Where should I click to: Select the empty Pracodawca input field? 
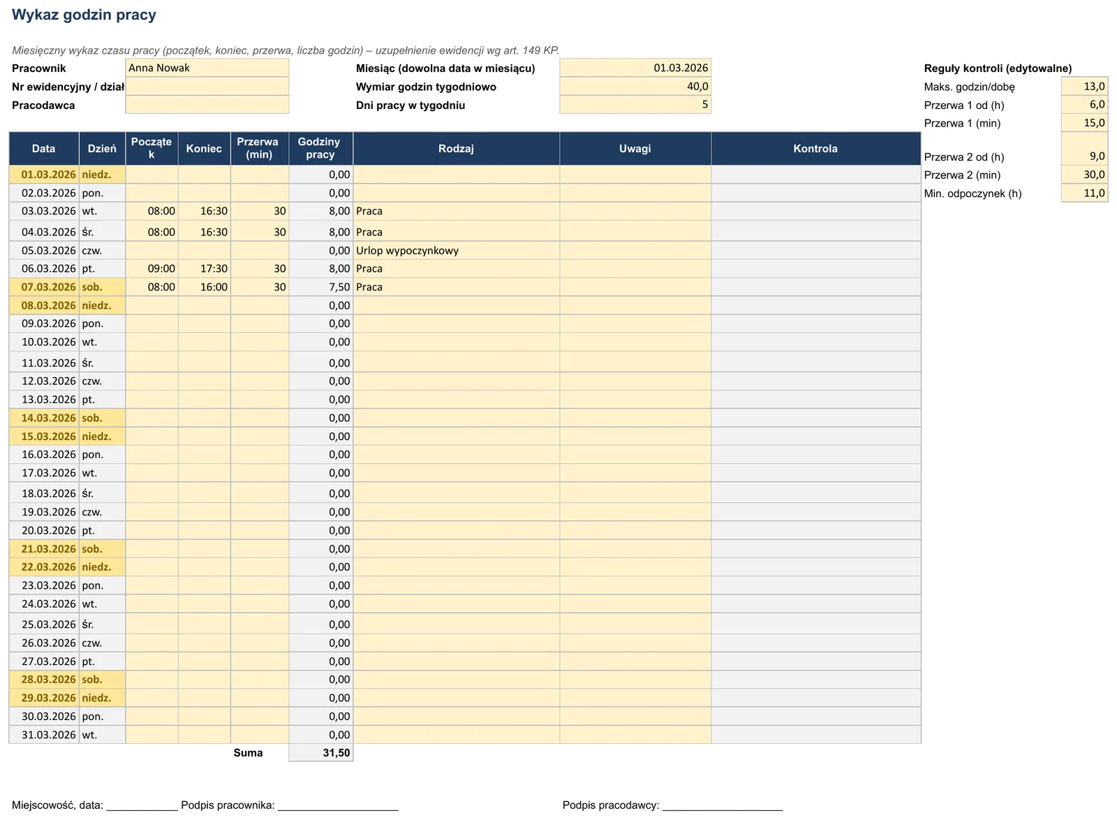207,105
